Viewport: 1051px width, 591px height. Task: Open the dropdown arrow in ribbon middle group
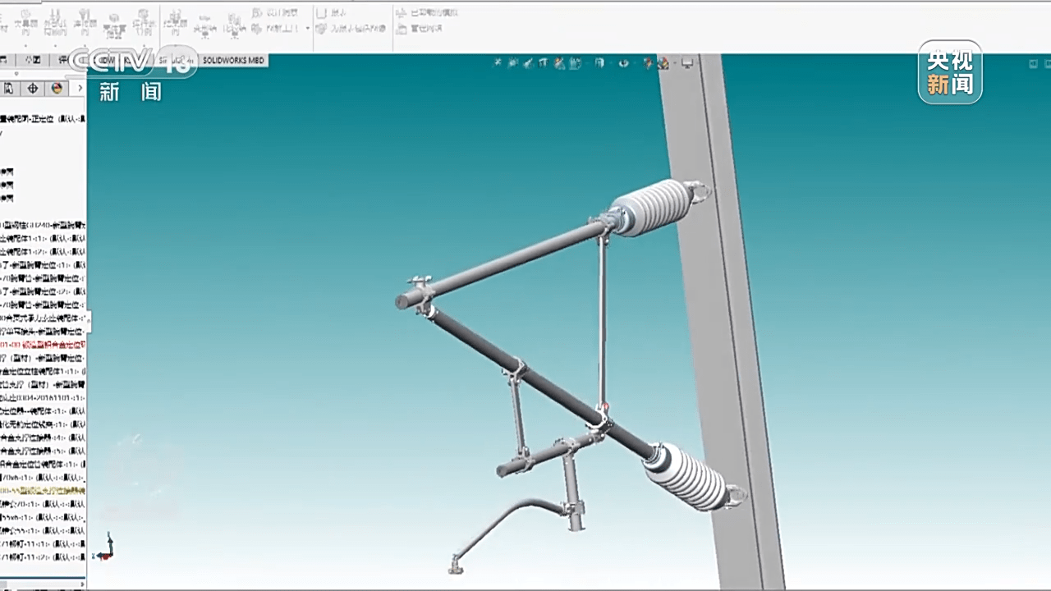click(308, 29)
